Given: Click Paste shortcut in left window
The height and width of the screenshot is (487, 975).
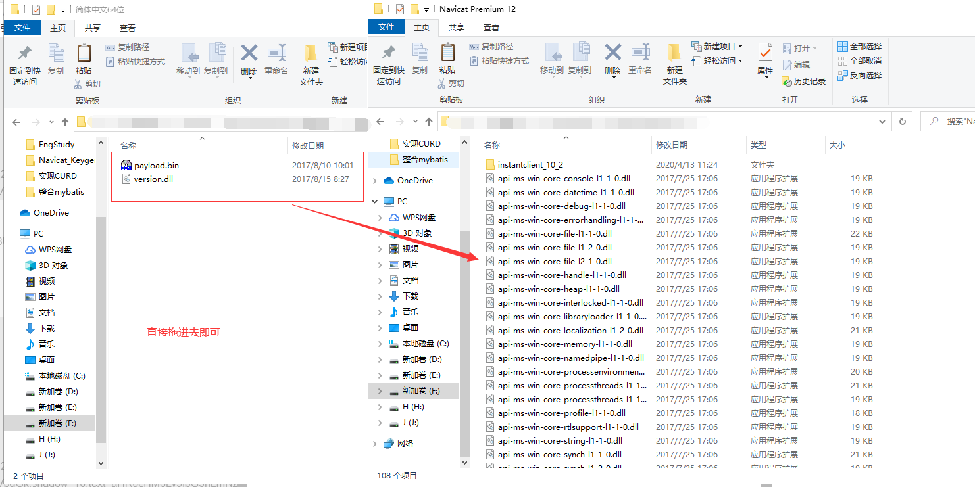Looking at the screenshot, I should [135, 62].
